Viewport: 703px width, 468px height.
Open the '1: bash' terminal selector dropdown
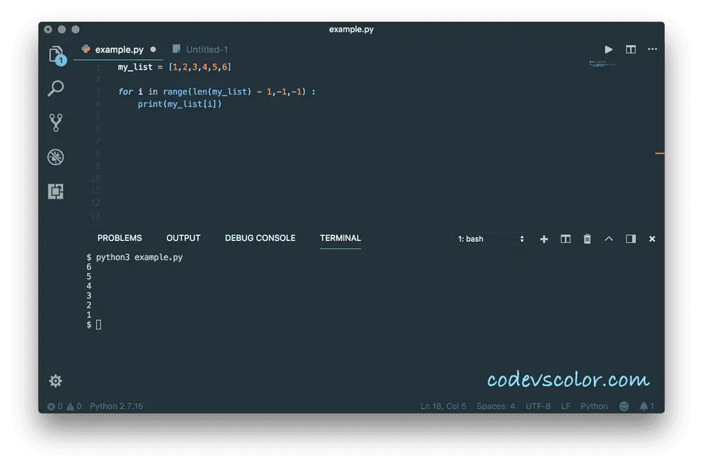pyautogui.click(x=491, y=239)
